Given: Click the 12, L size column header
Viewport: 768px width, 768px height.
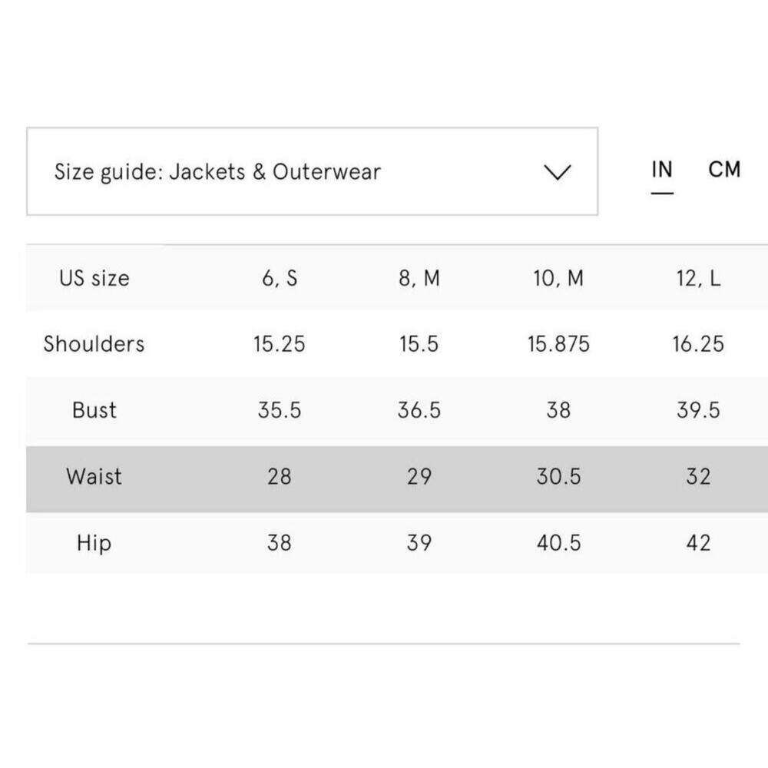Looking at the screenshot, I should pos(698,278).
